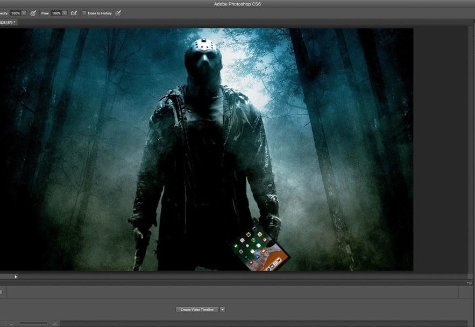Image resolution: width=475 pixels, height=327 pixels.
Task: Click the Opacity 100% value field
Action: click(16, 13)
